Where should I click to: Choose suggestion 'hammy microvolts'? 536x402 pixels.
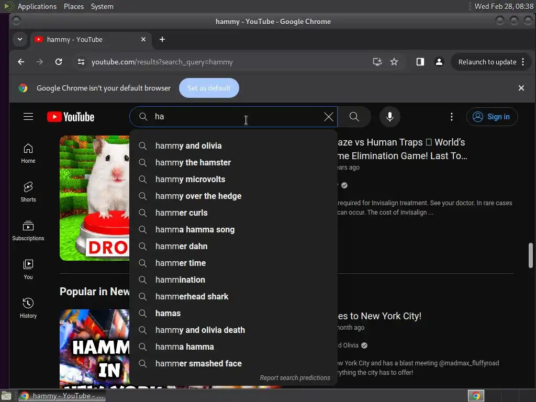pyautogui.click(x=233, y=179)
